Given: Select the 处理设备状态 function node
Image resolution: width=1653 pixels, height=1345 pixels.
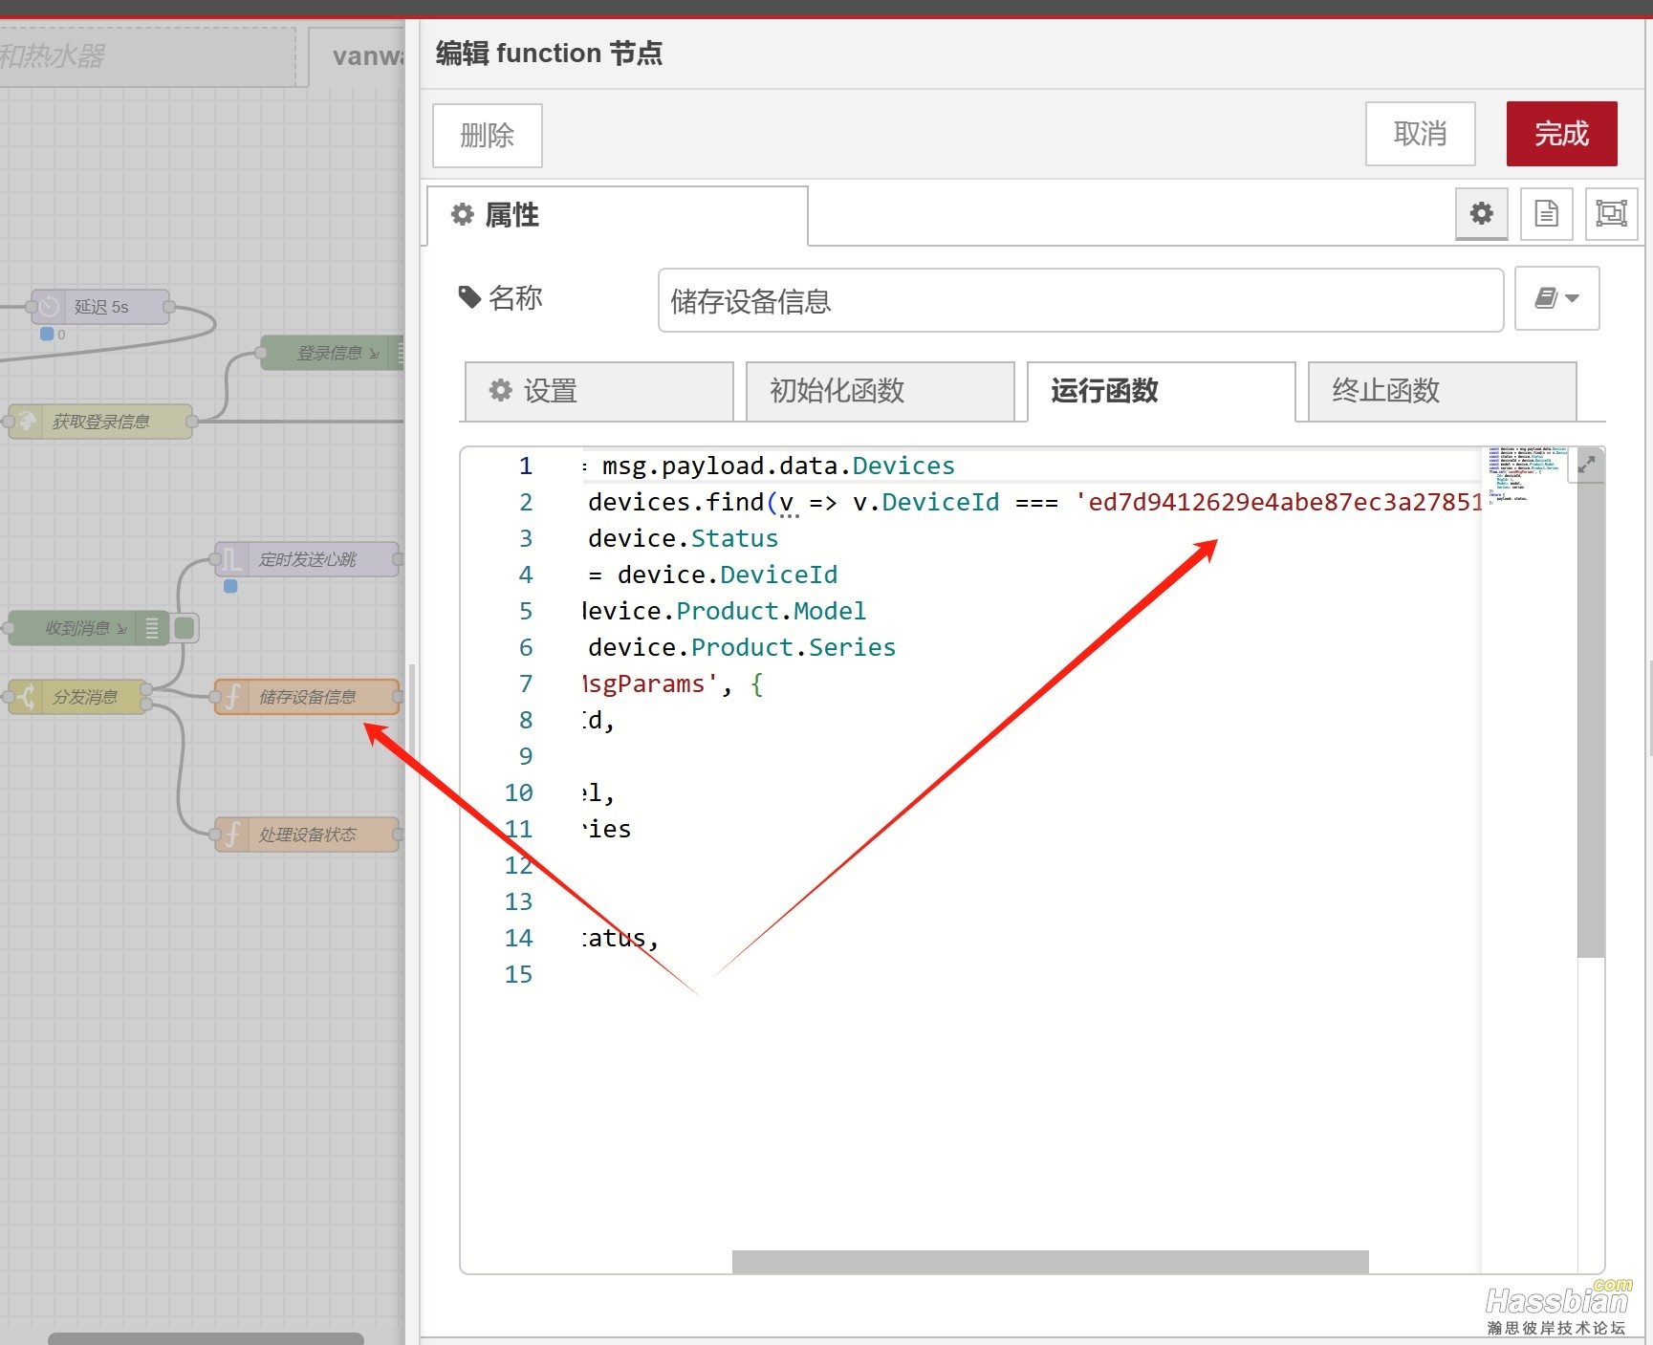Looking at the screenshot, I should [307, 835].
